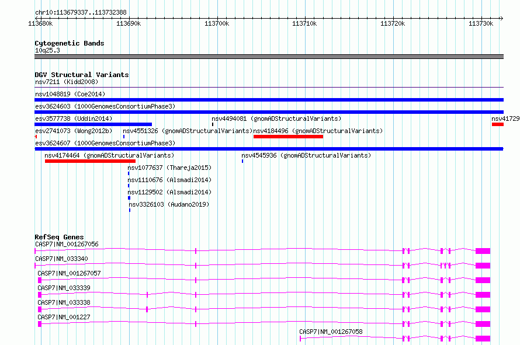Click the 113690k ruler tick label
The width and height of the screenshot is (520, 345).
pos(129,23)
